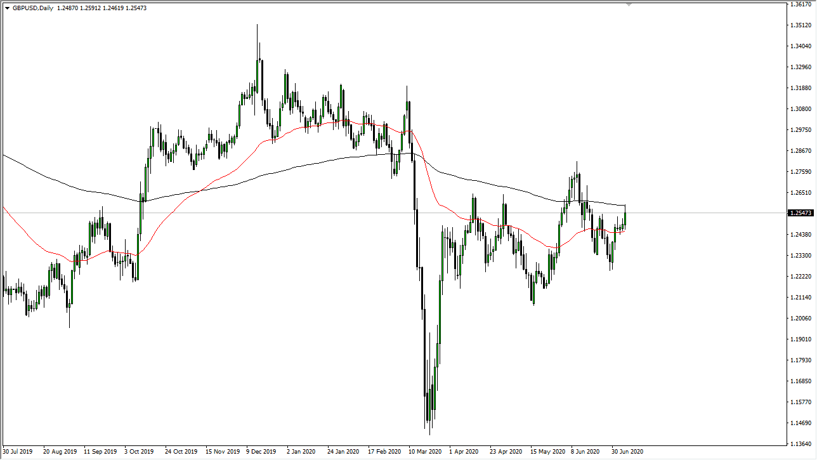817x460 pixels.
Task: Click the 30 Jul 2019 date label
Action: click(x=19, y=452)
